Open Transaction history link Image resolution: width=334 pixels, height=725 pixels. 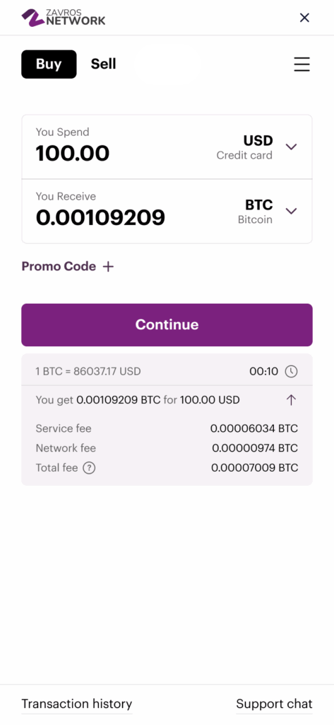coord(76,704)
